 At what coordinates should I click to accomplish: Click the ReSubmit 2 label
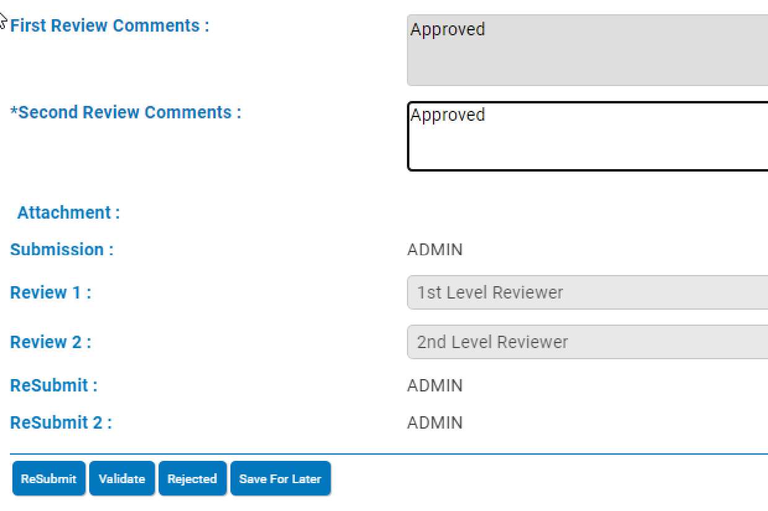click(x=61, y=422)
